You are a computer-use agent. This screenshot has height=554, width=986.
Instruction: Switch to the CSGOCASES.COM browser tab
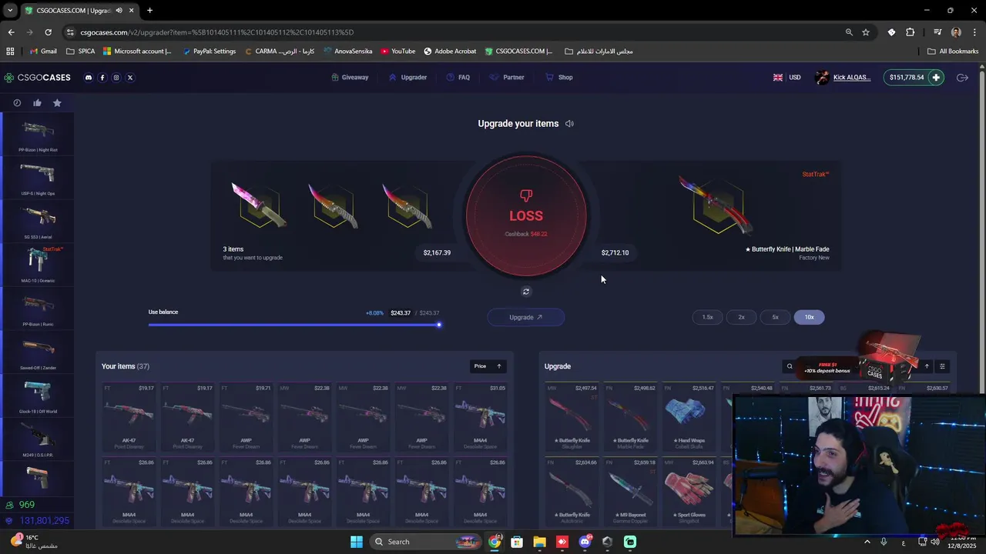(x=74, y=11)
